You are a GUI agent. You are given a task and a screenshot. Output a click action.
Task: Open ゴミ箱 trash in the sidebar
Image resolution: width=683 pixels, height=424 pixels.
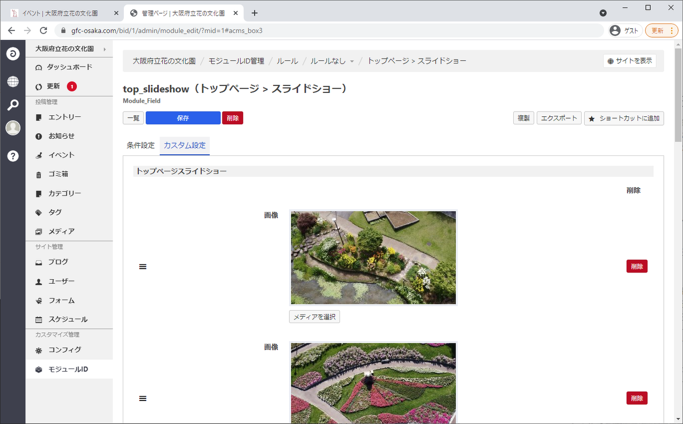click(x=58, y=174)
